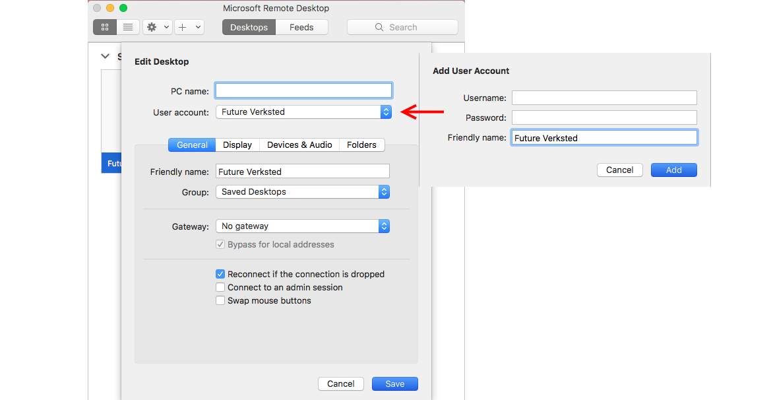Open the Display tab
Viewport: 773px width, 400px height.
point(237,145)
